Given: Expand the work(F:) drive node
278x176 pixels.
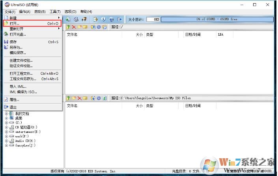Looking at the screenshot, I should (x=6, y=136).
